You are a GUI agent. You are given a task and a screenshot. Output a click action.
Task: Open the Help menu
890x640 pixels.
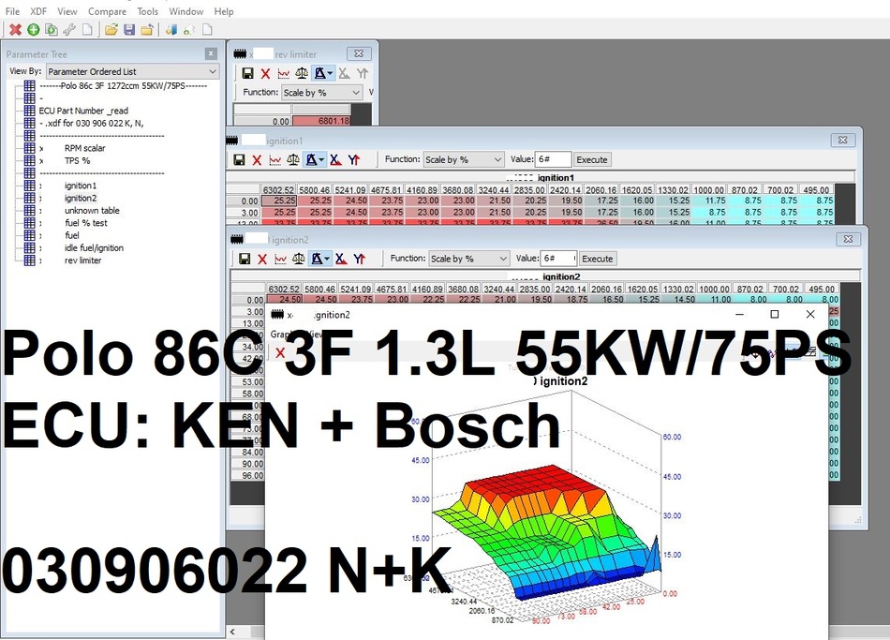pos(224,11)
